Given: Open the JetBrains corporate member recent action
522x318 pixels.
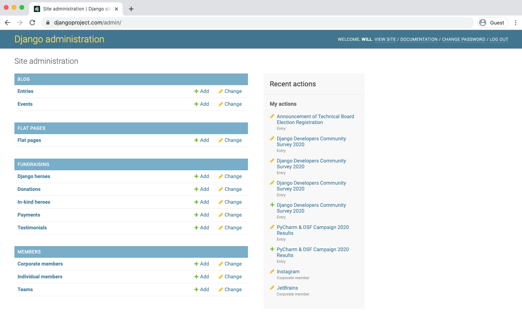Looking at the screenshot, I should [x=287, y=288].
